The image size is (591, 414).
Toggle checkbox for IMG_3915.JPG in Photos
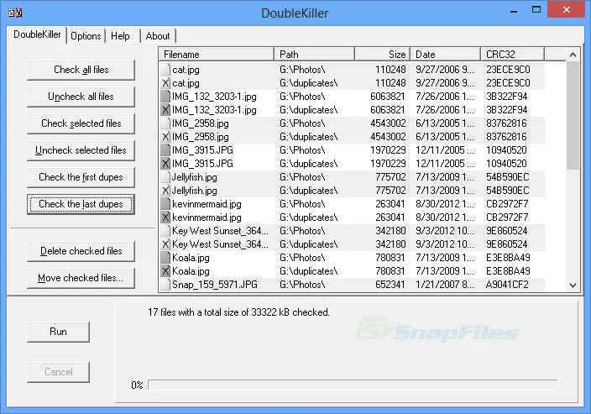[165, 150]
